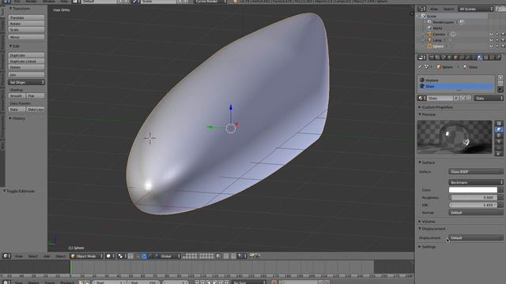Collapse the Preview panel
506x284 pixels.
[x=427, y=114]
